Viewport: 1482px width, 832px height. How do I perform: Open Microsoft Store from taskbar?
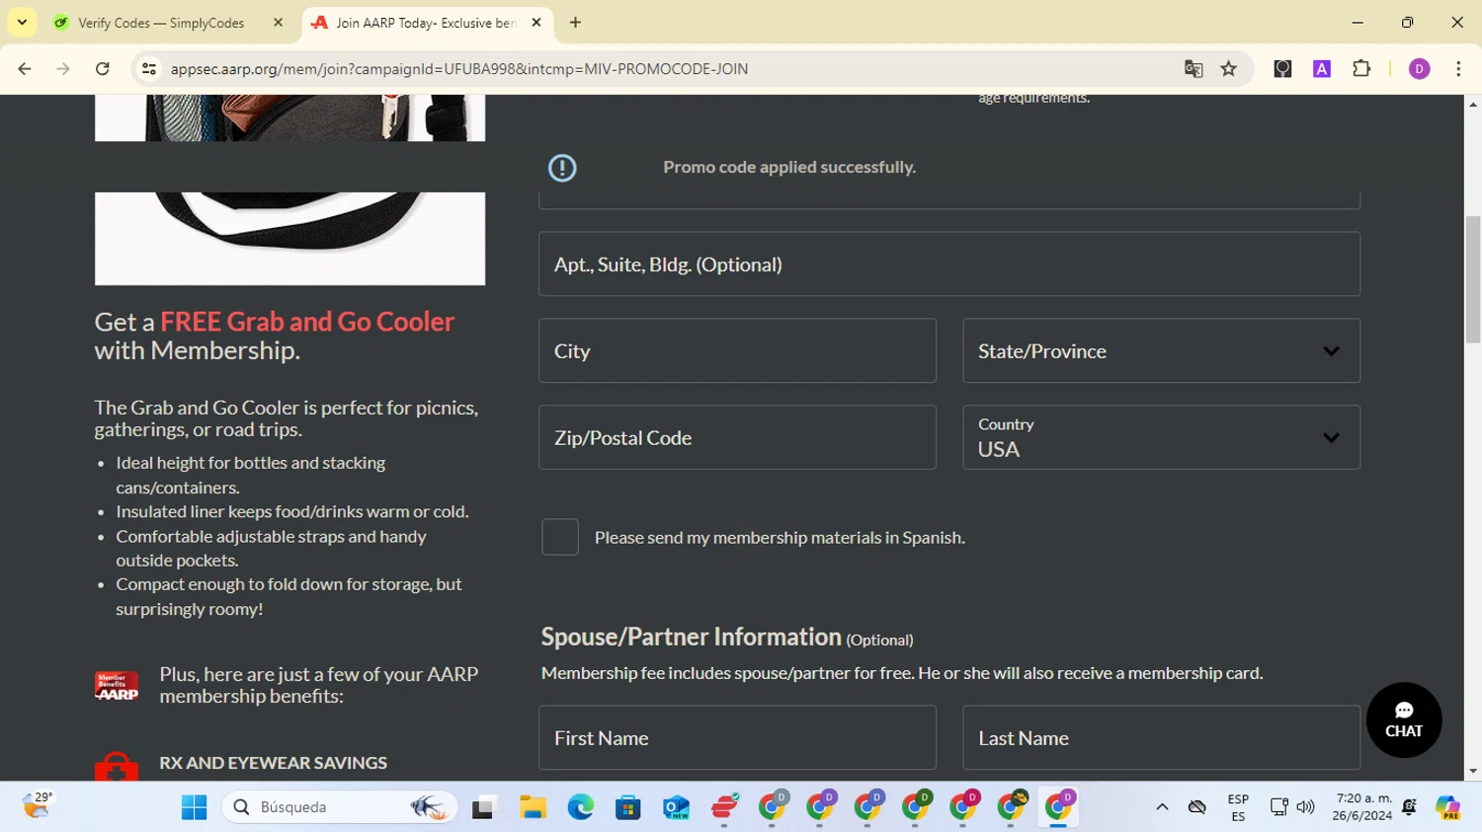point(627,808)
